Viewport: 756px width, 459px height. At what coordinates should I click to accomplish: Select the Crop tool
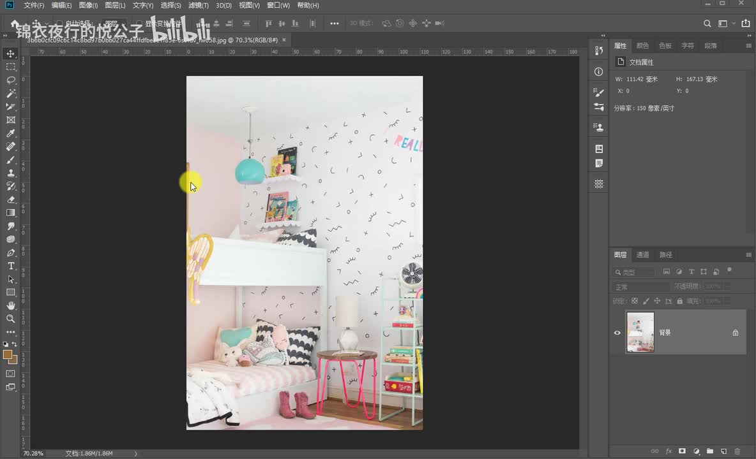coord(11,106)
